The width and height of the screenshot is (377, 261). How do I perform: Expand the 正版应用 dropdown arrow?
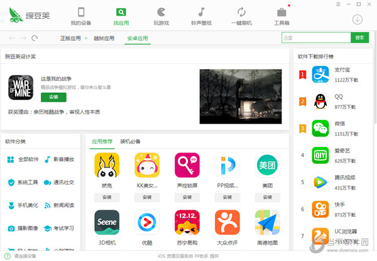86,38
